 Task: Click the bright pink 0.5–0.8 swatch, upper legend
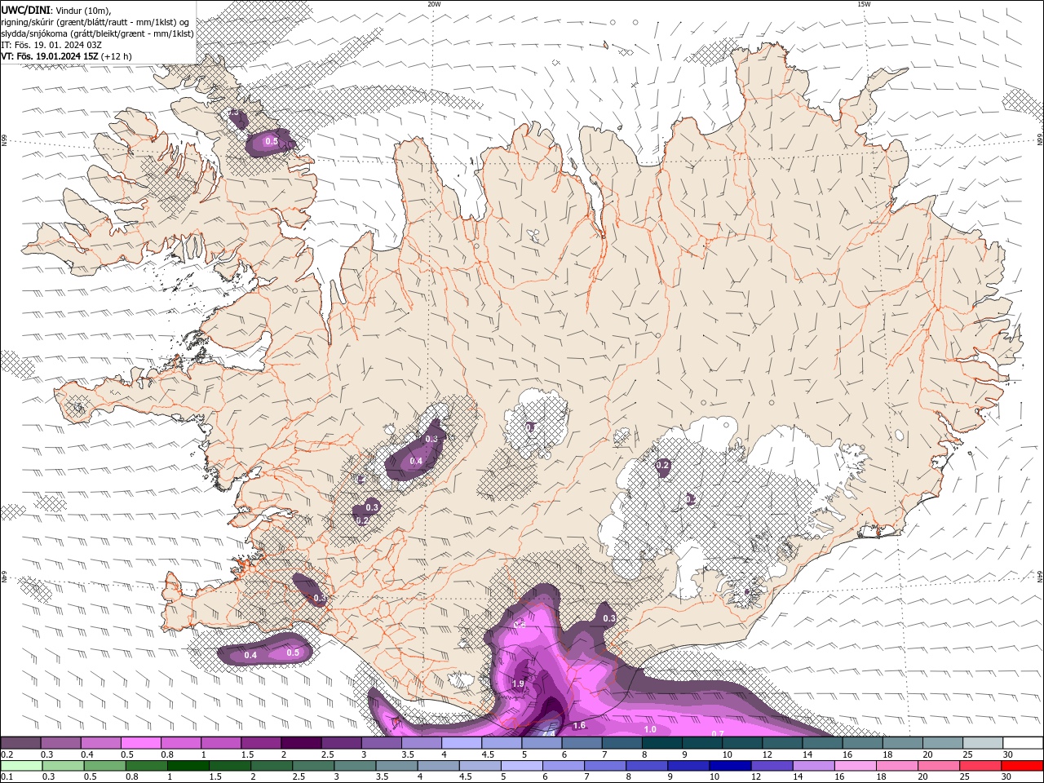(140, 743)
